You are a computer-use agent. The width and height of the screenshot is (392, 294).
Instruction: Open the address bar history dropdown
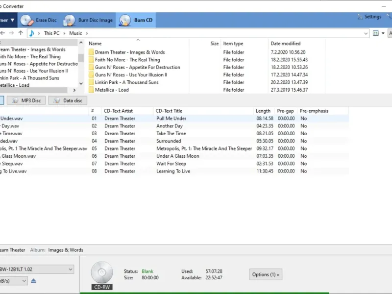tap(366, 33)
